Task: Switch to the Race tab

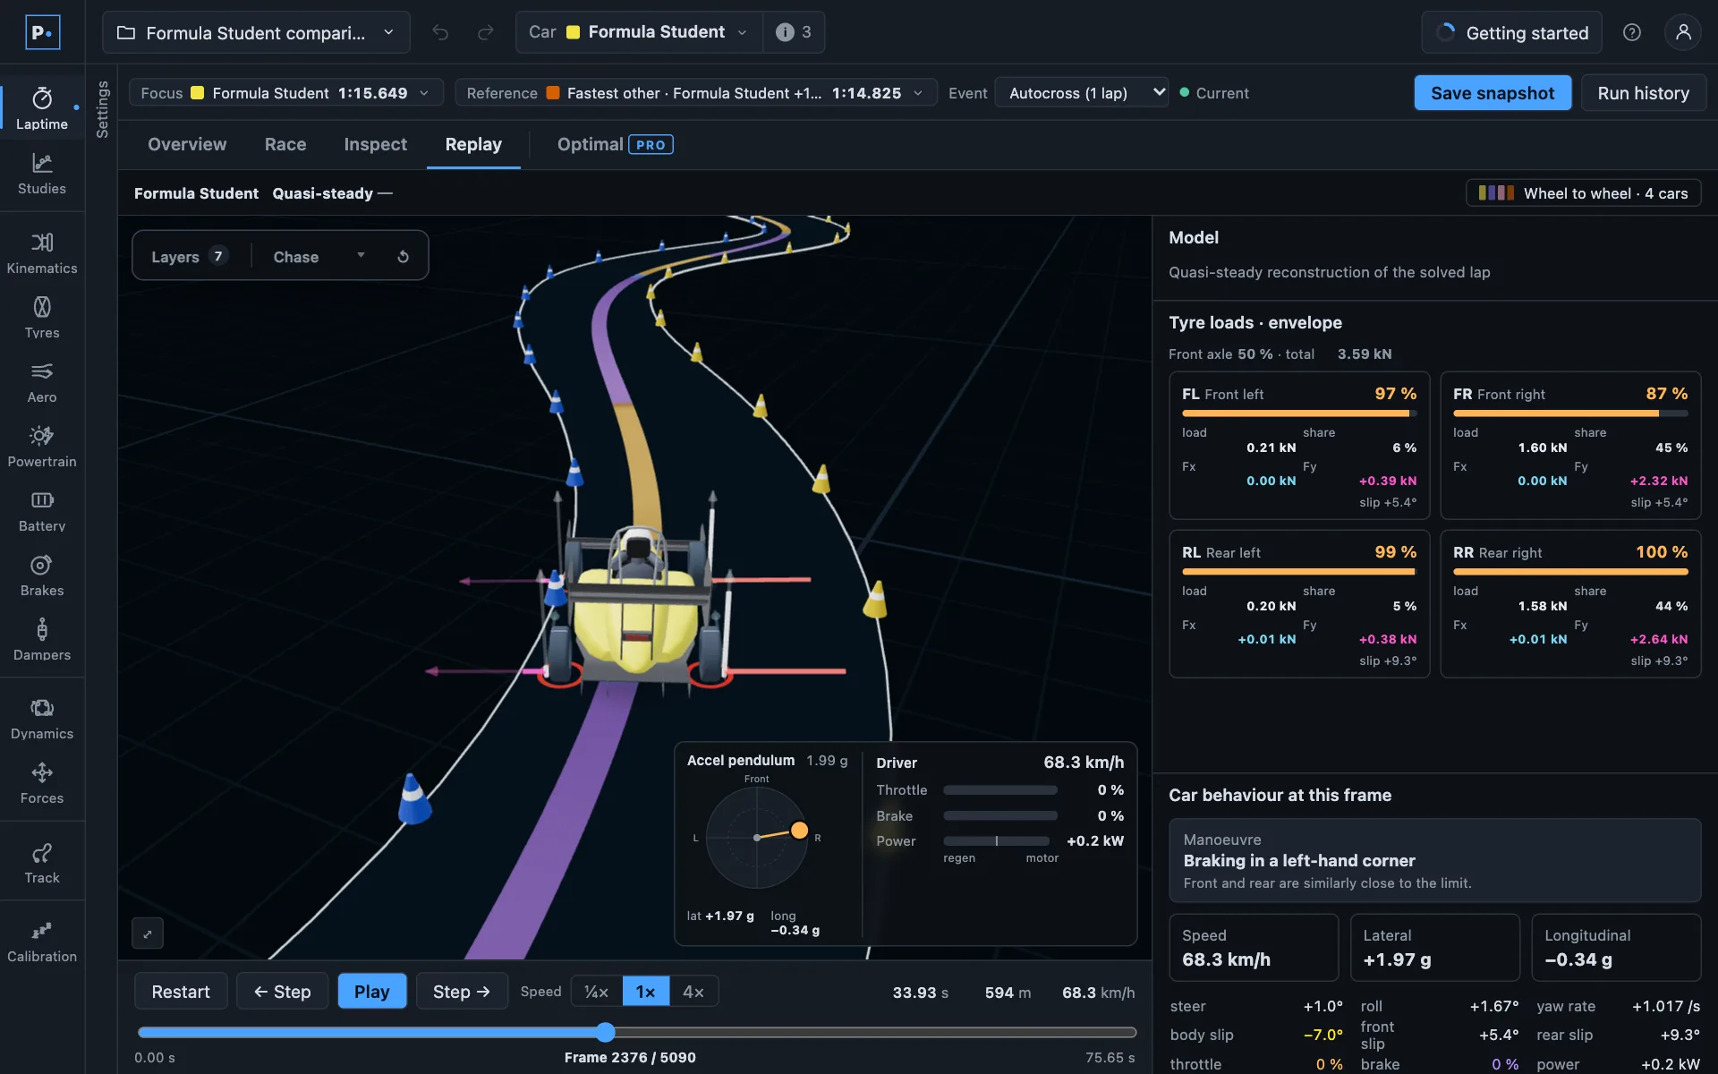Action: coord(285,144)
